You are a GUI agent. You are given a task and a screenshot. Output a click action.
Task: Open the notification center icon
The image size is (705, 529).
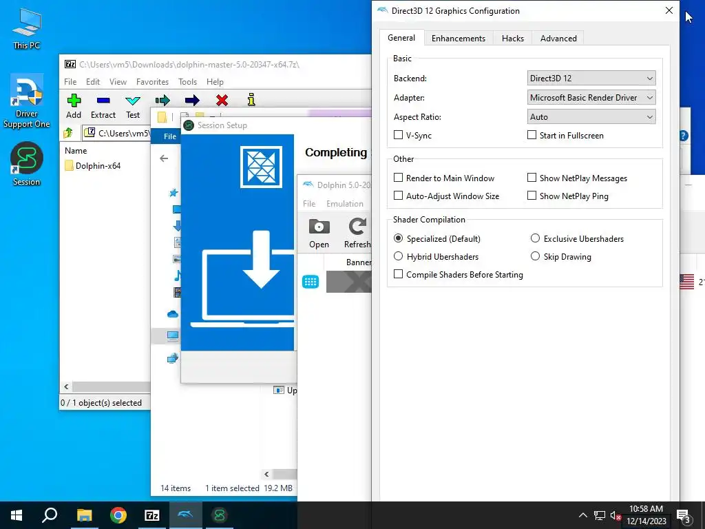pyautogui.click(x=684, y=516)
